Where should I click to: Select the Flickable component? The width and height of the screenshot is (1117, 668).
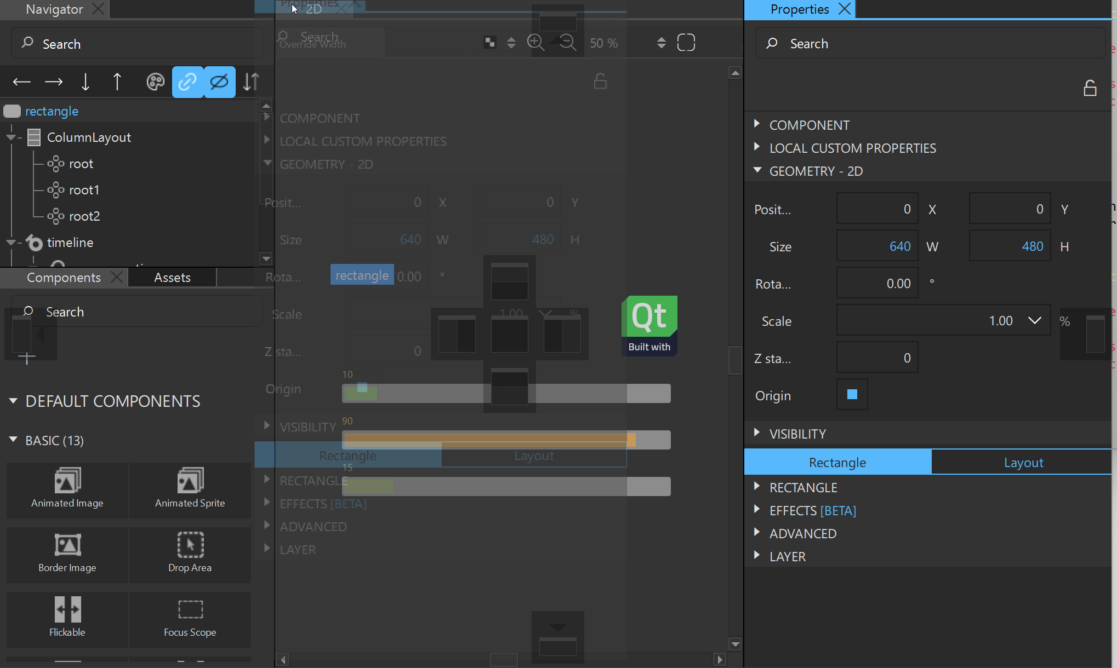(67, 618)
